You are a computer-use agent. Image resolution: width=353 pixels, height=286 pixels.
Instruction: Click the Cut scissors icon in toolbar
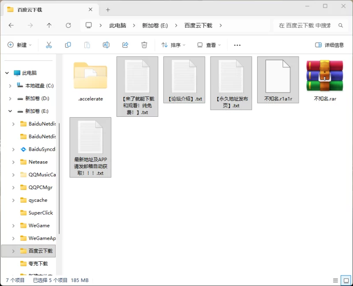[49, 45]
